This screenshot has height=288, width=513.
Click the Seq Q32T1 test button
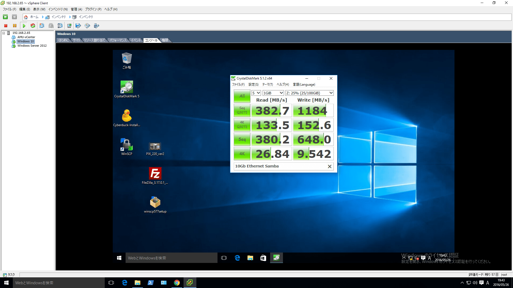(242, 110)
